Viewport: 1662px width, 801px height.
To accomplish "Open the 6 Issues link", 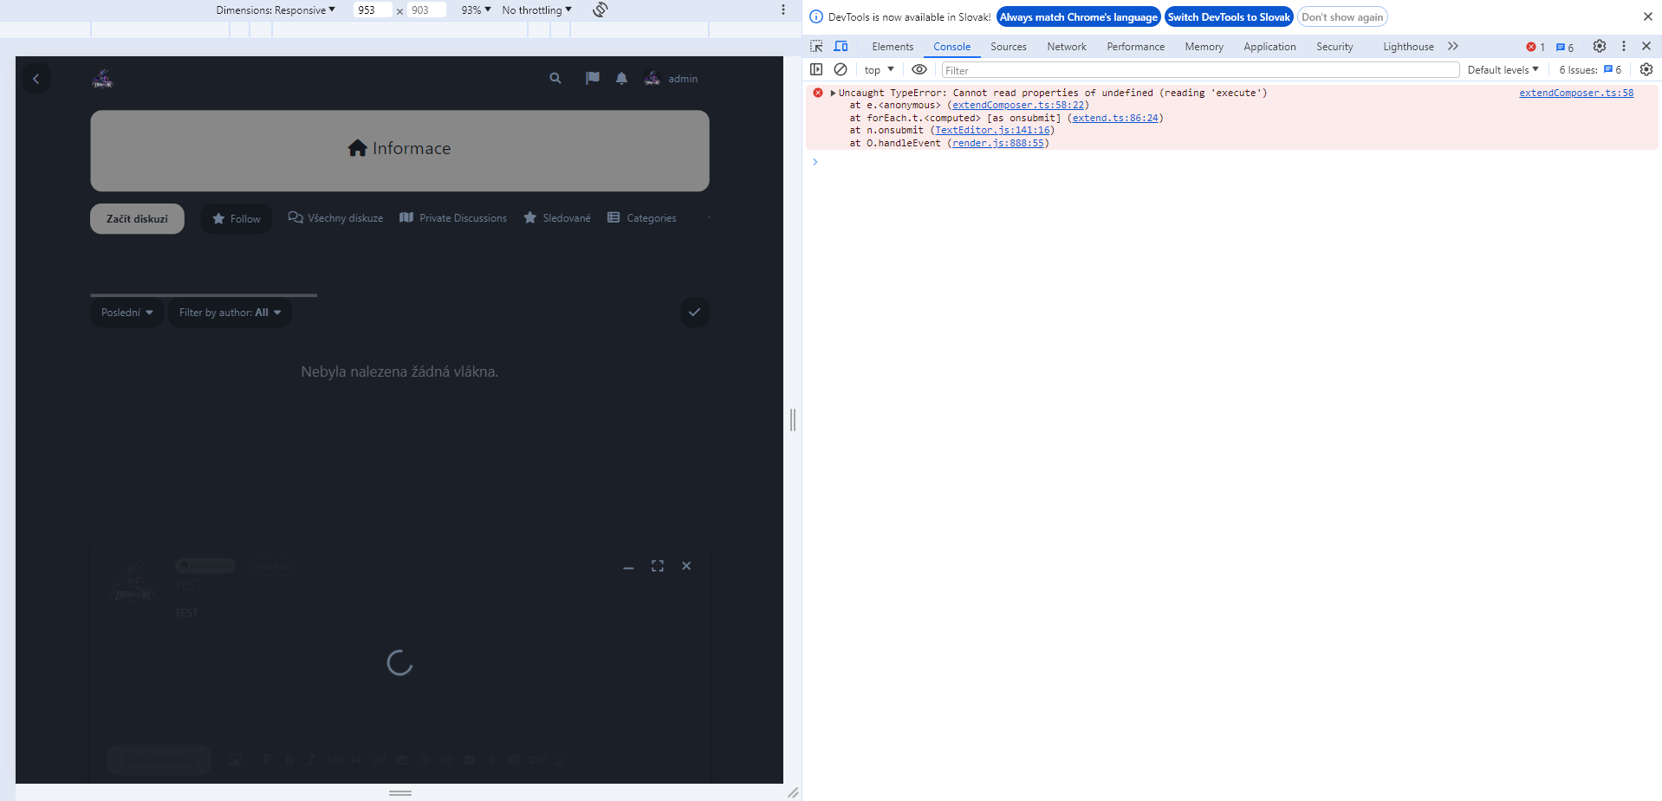I will click(1590, 70).
